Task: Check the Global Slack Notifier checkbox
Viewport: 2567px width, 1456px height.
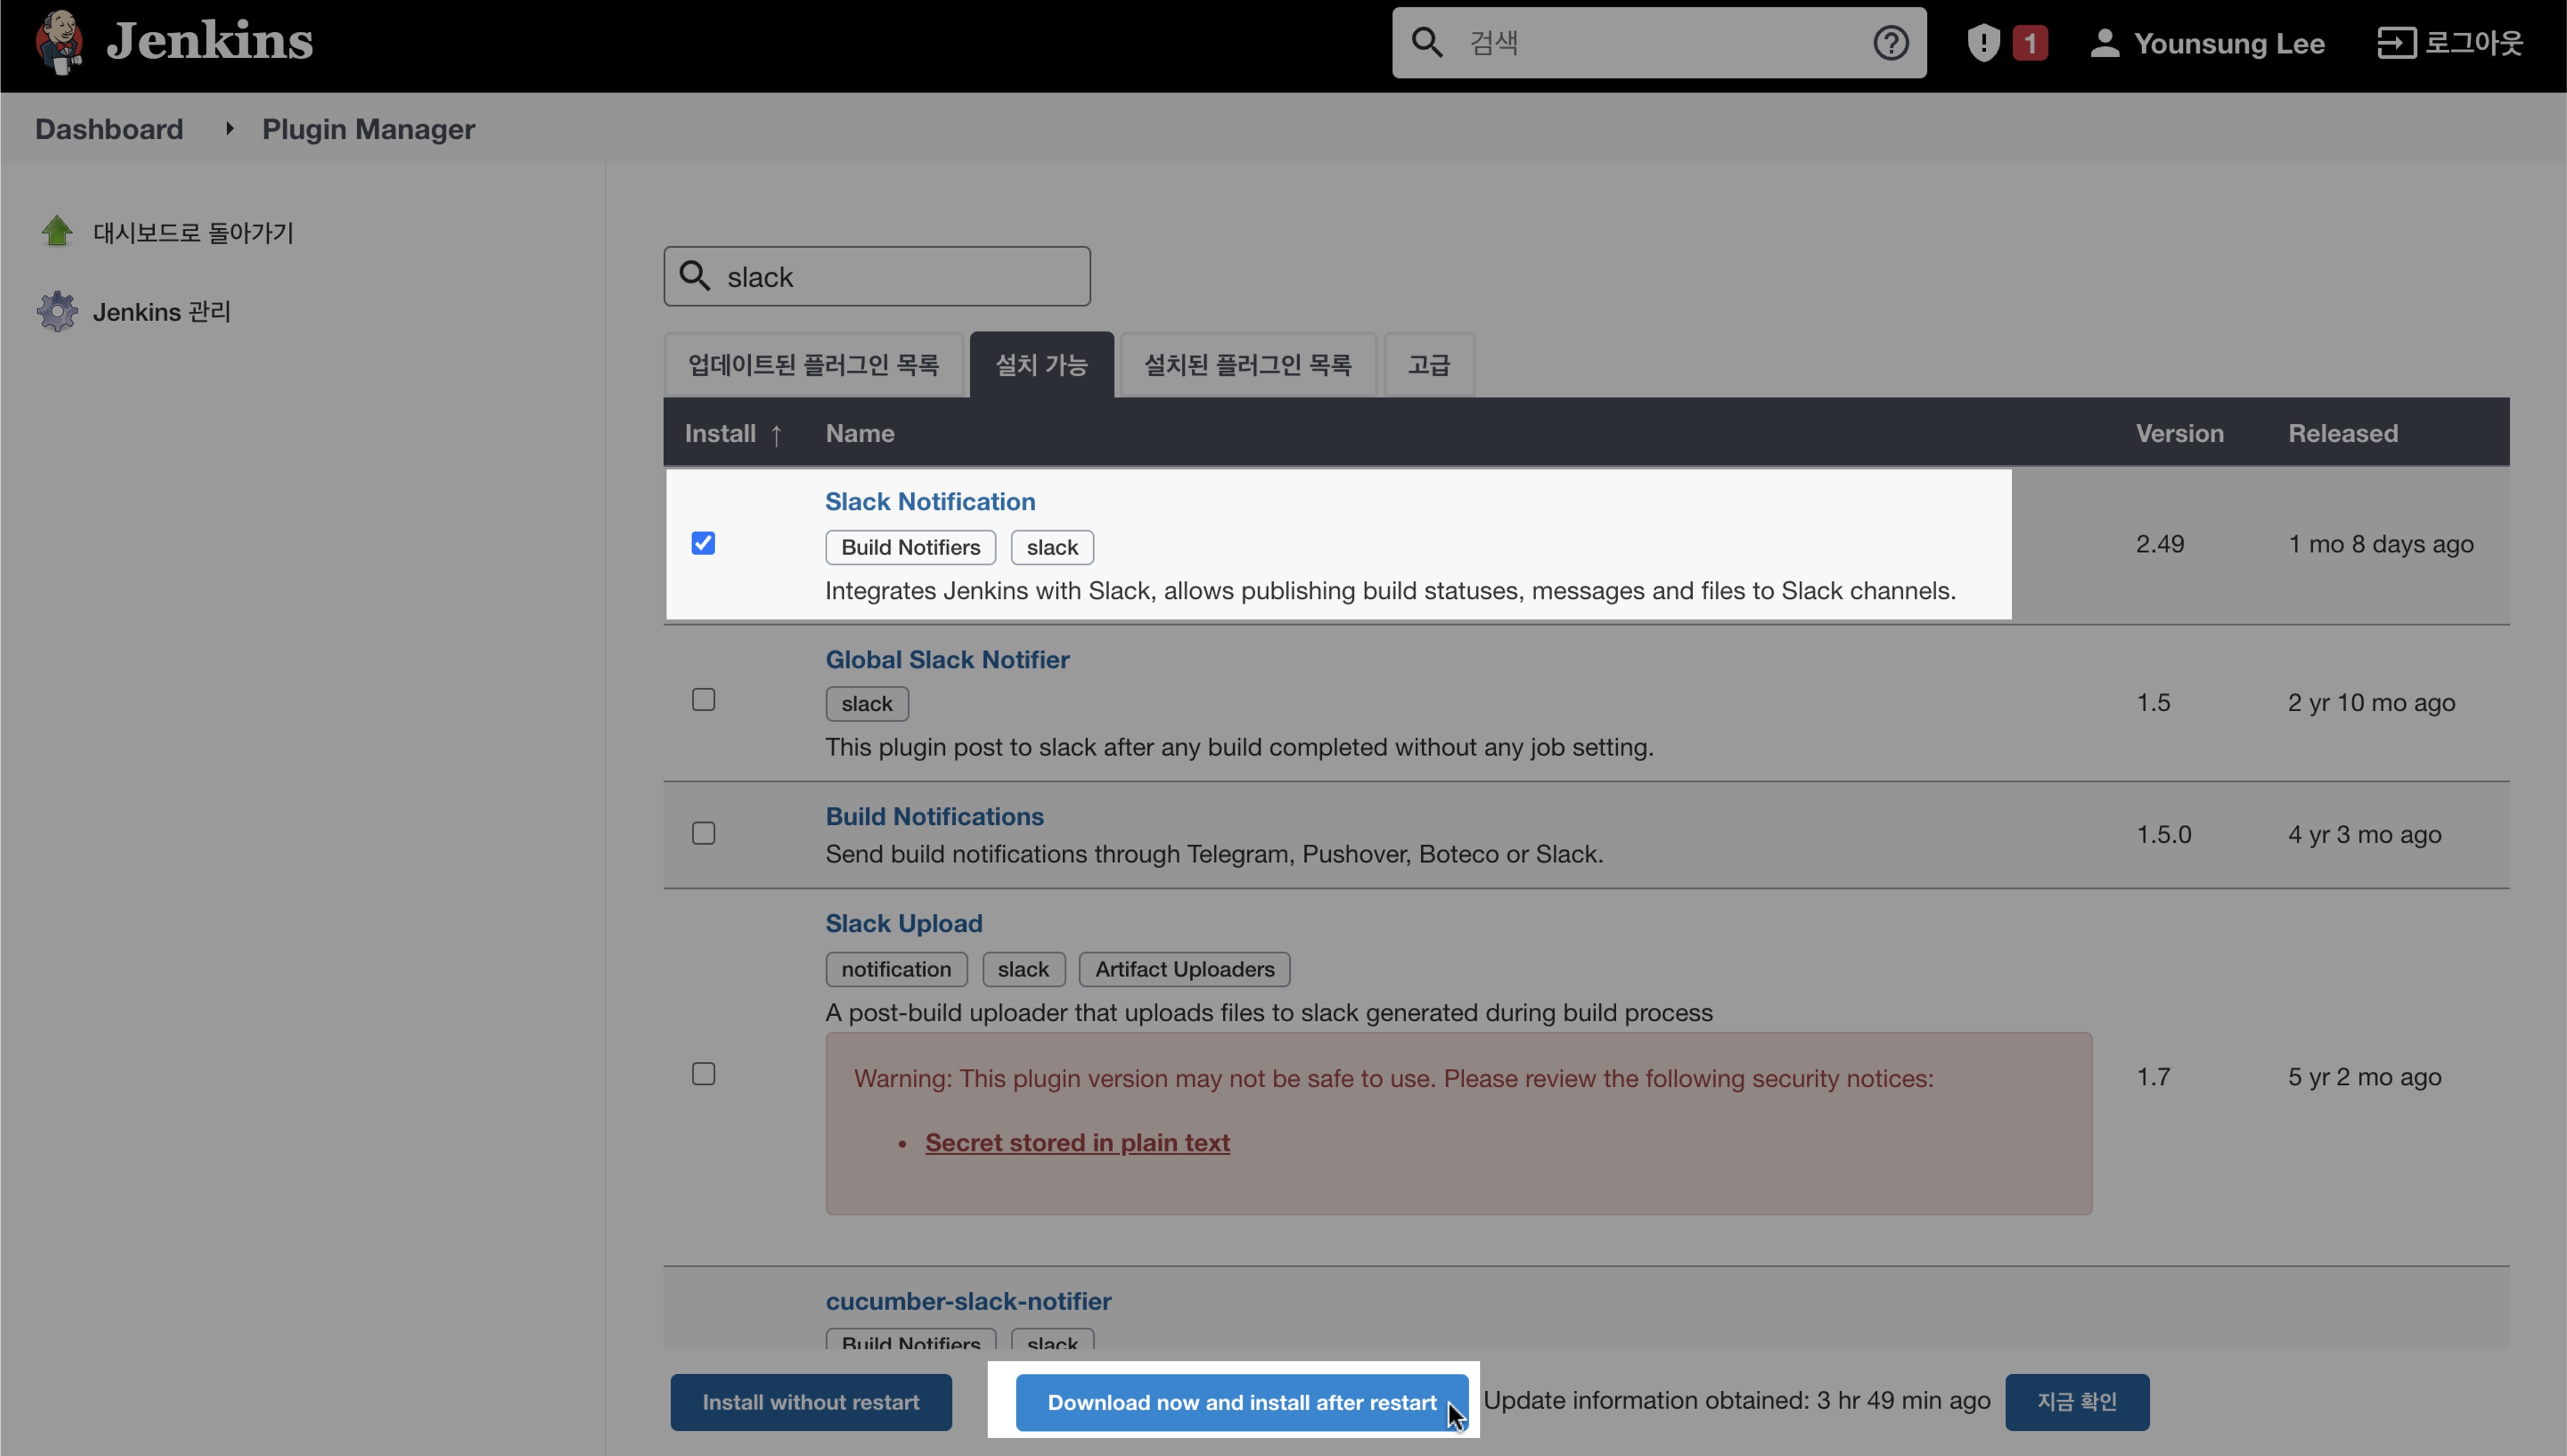Action: 703,700
